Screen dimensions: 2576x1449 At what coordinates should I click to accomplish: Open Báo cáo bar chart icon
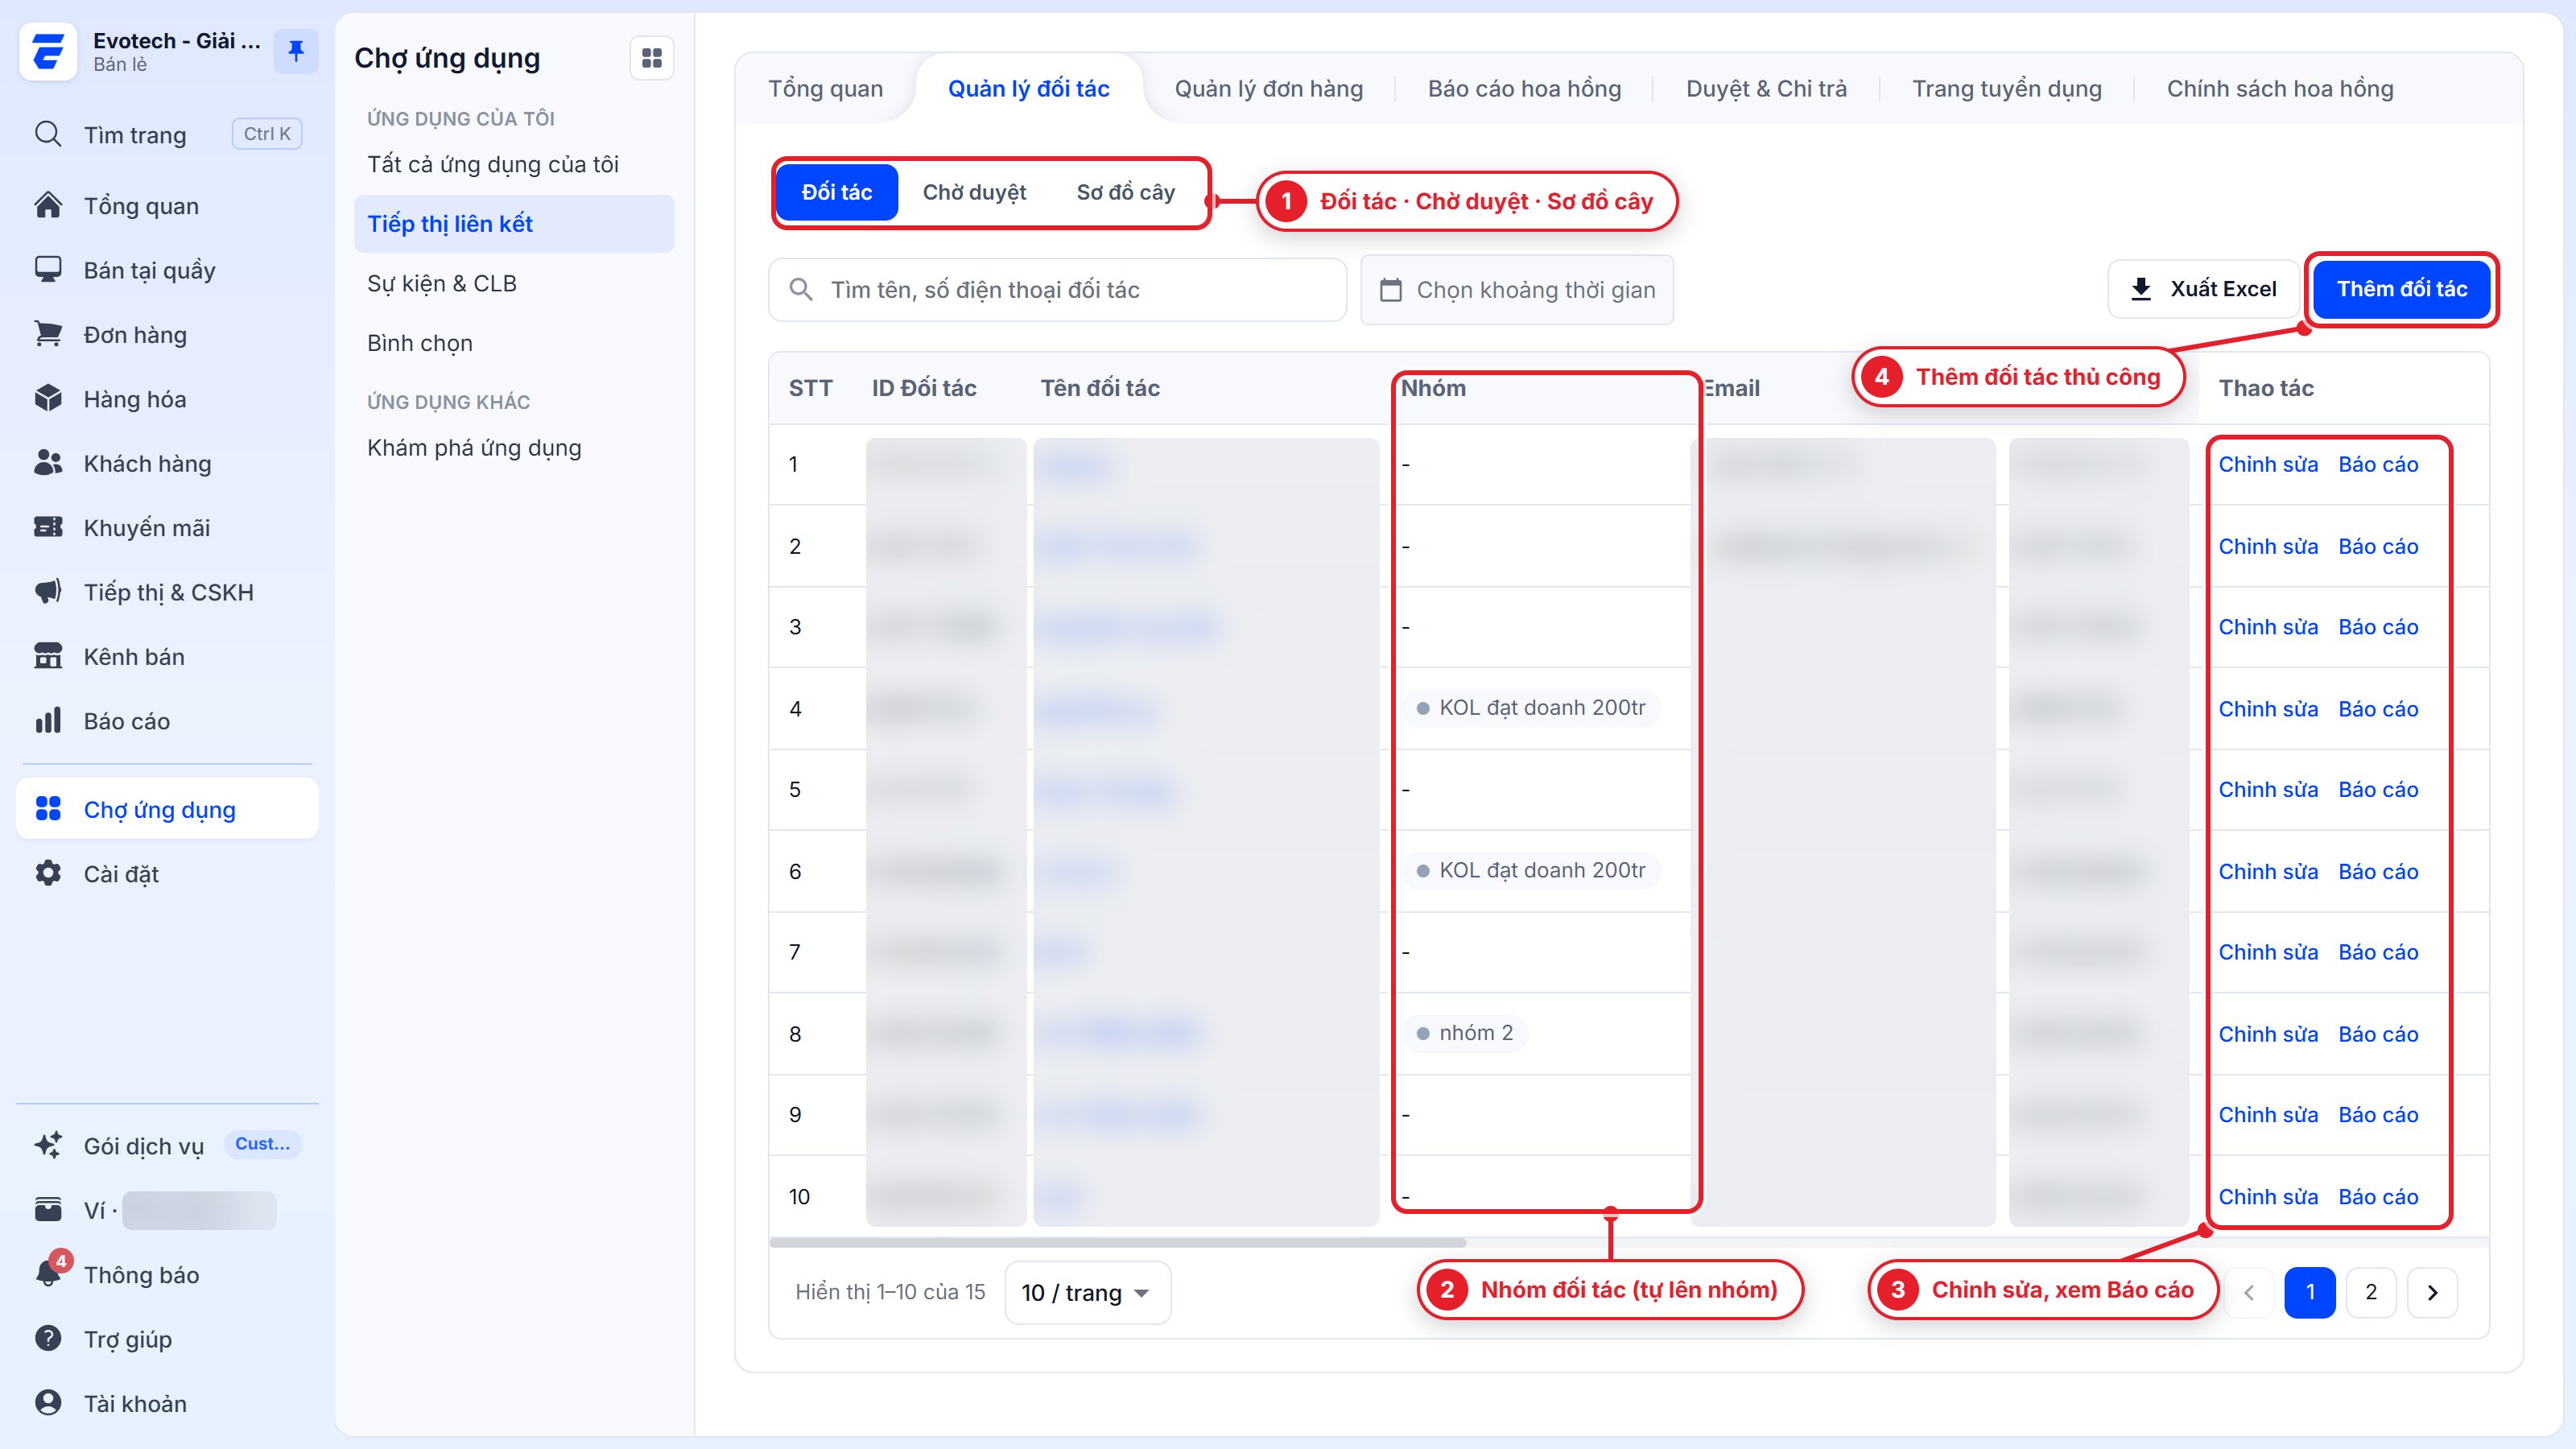pos(48,721)
